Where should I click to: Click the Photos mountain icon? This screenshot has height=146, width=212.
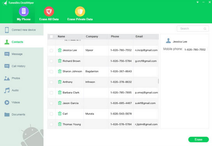pyautogui.click(x=7, y=78)
